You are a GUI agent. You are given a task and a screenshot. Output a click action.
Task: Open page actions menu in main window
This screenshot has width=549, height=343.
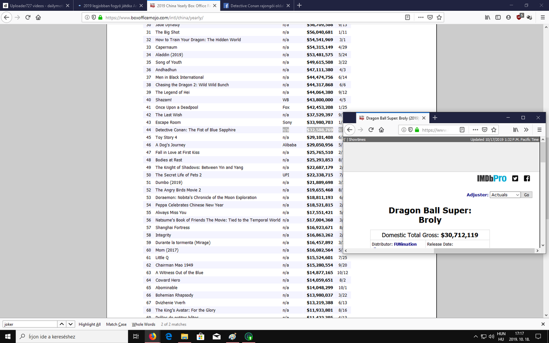pos(420,18)
